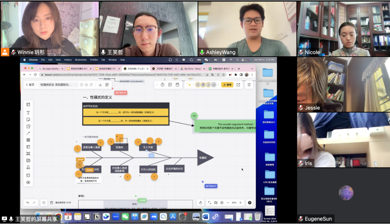The image size is (390, 224).
Task: Click the whiteboard info icon
Action: click(x=82, y=85)
